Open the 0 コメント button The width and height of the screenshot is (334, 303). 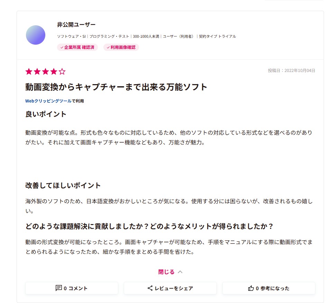72,288
